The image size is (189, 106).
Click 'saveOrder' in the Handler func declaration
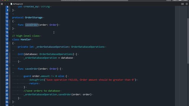point(32,69)
